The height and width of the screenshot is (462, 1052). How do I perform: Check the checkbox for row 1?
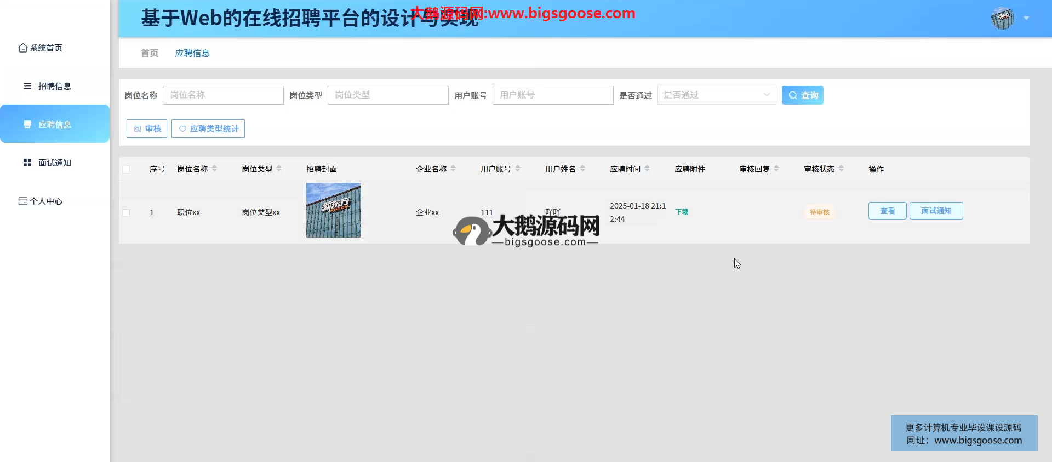(x=126, y=212)
